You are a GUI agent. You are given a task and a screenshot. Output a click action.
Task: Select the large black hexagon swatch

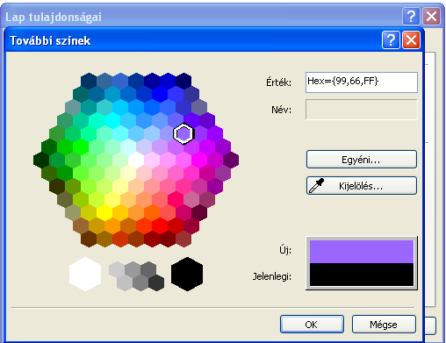click(x=187, y=274)
